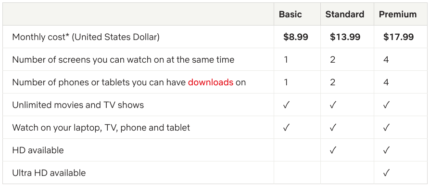430x187 pixels.
Task: Click Premium checkmark in Ultra HD available row
Action: [386, 173]
